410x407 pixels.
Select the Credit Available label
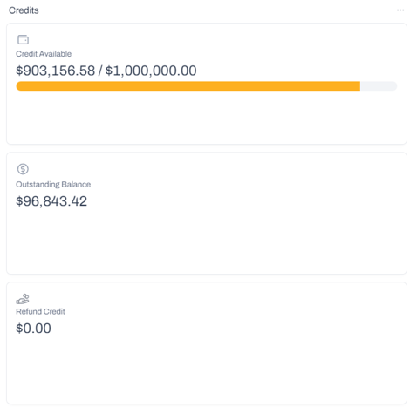click(x=44, y=54)
